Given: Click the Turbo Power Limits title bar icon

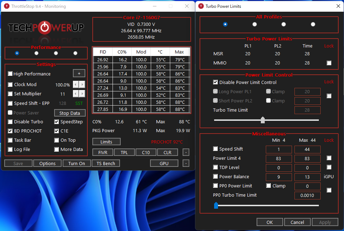Looking at the screenshot, I should click(x=201, y=6).
